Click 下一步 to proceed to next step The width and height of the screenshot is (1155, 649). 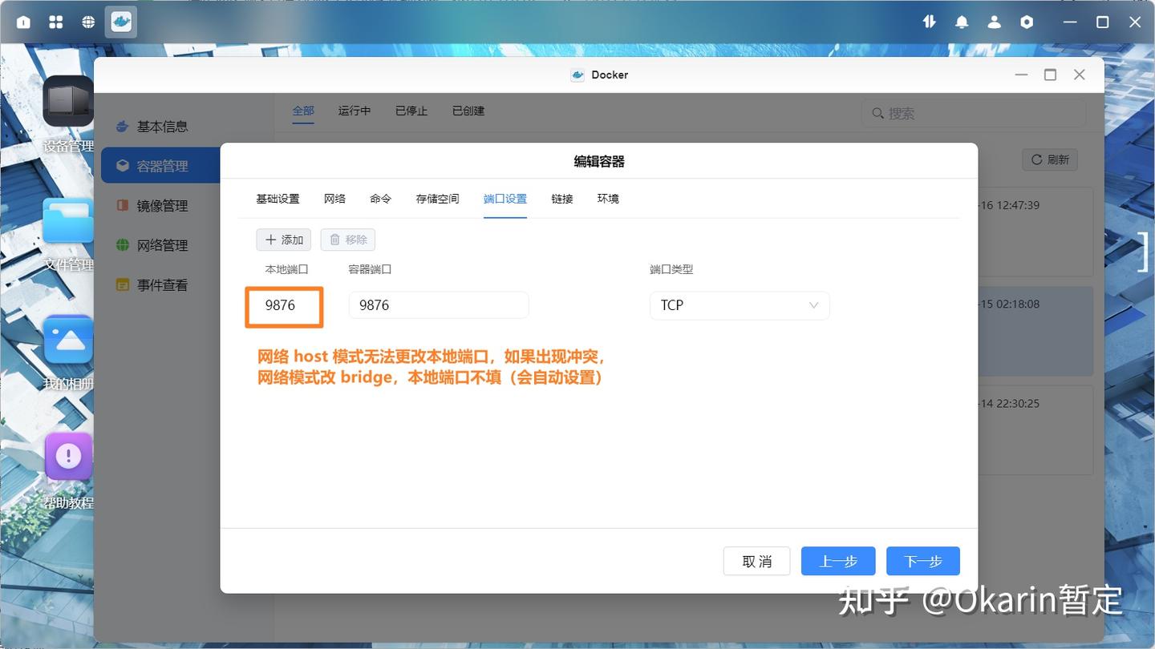click(x=922, y=561)
